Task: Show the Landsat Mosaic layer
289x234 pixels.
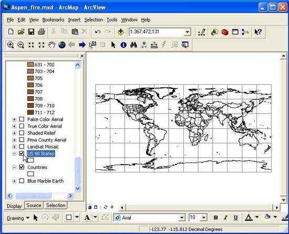Action: (x=22, y=146)
